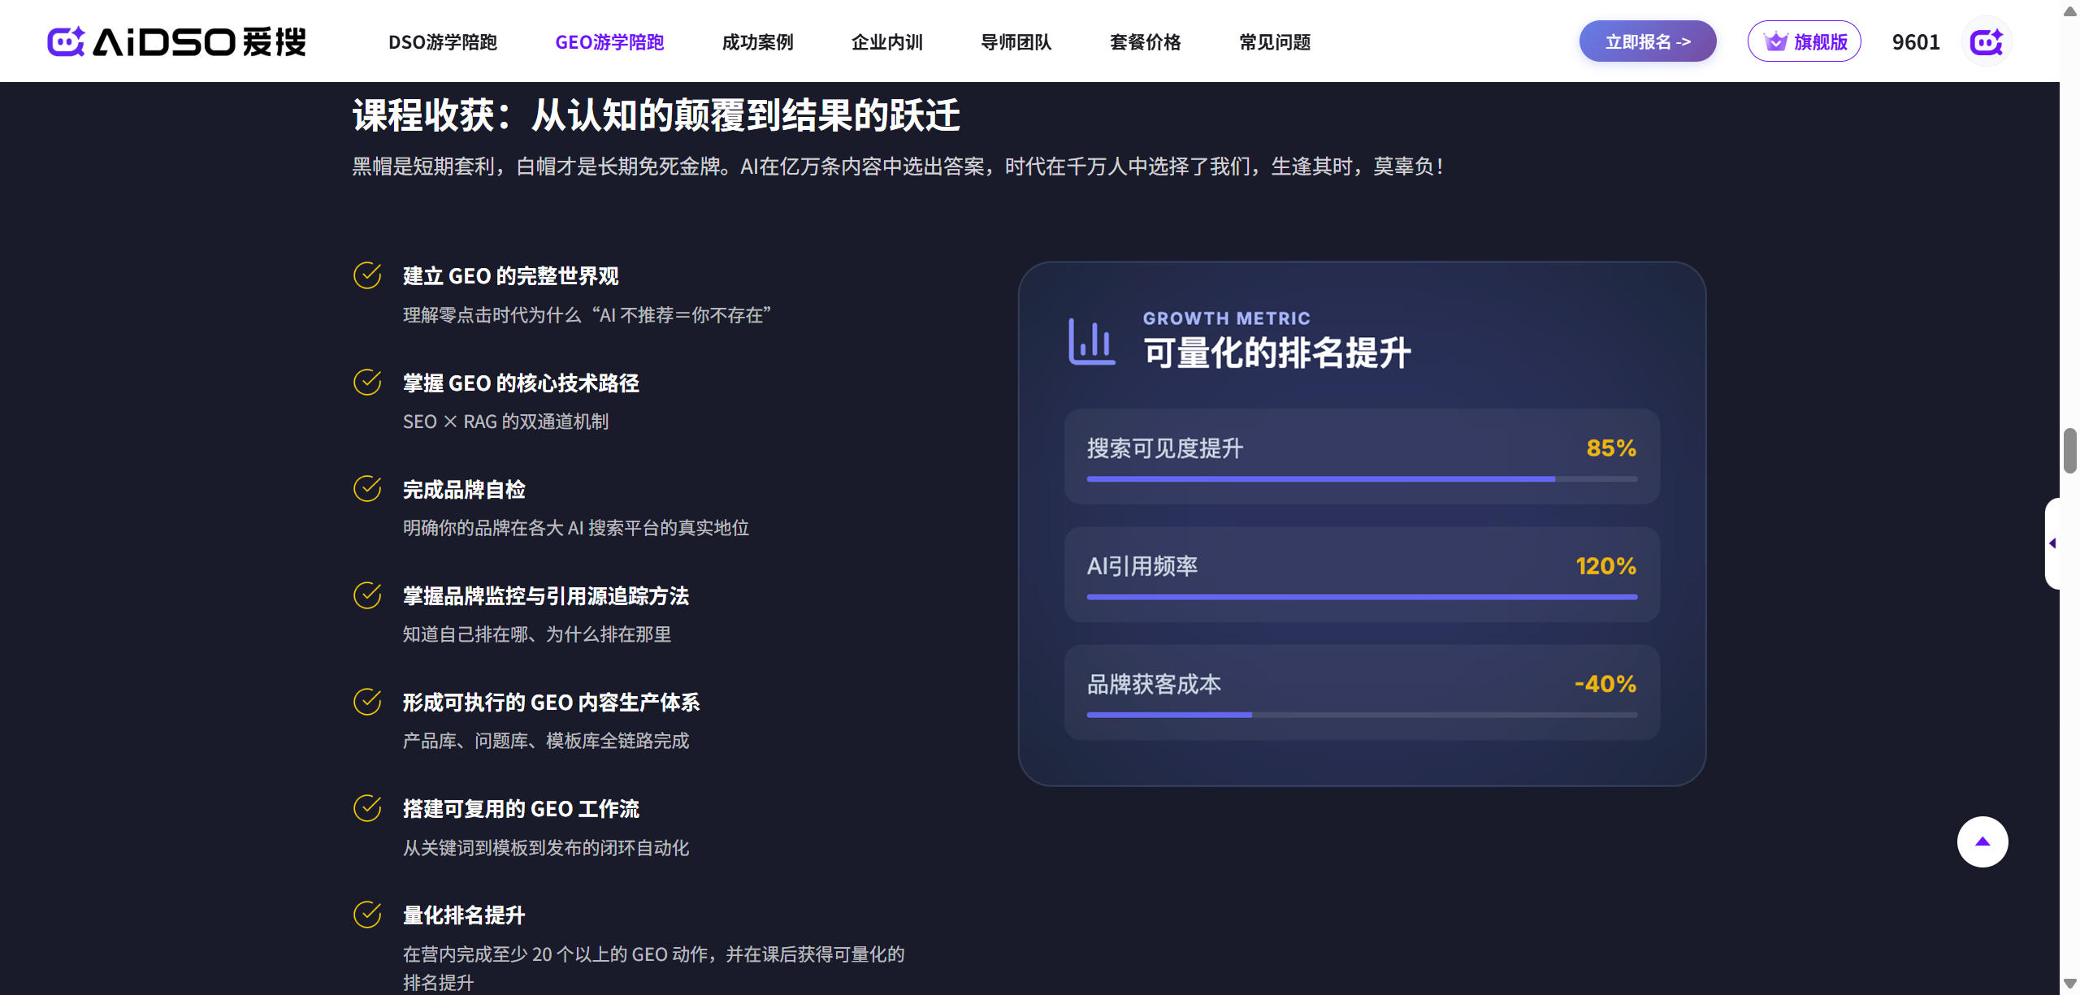
Task: Open DSO游学陪跑 menu item
Action: (443, 41)
